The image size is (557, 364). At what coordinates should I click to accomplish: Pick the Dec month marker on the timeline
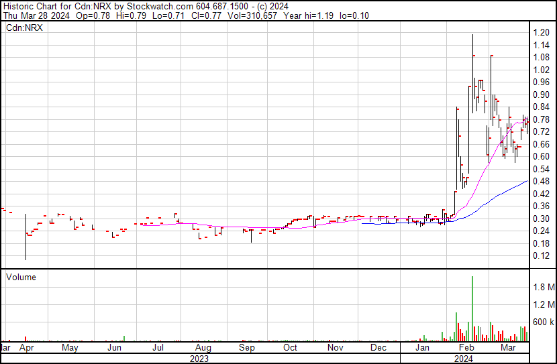point(378,349)
